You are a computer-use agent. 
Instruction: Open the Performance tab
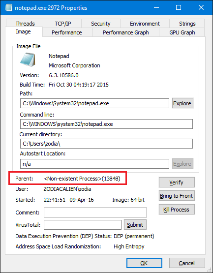[x=67, y=32]
